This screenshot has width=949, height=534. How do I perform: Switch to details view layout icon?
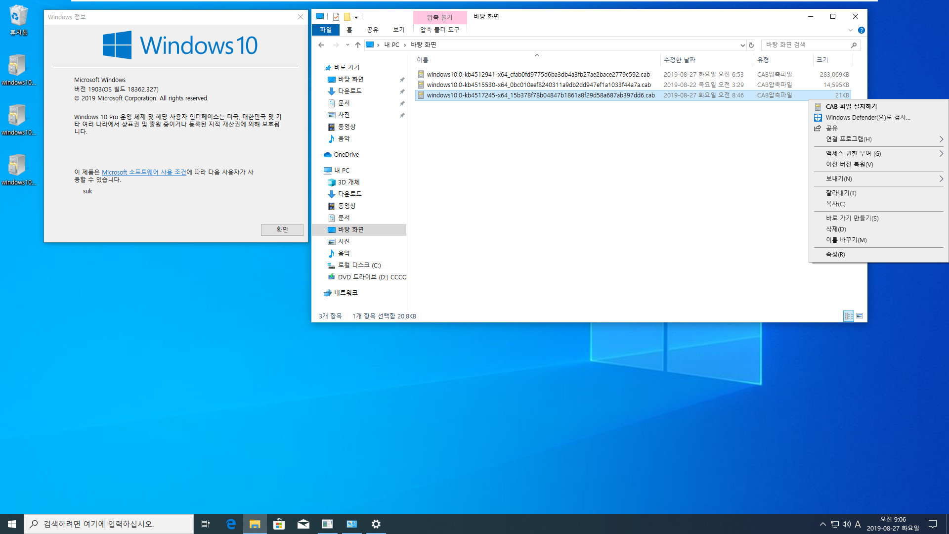click(x=849, y=316)
